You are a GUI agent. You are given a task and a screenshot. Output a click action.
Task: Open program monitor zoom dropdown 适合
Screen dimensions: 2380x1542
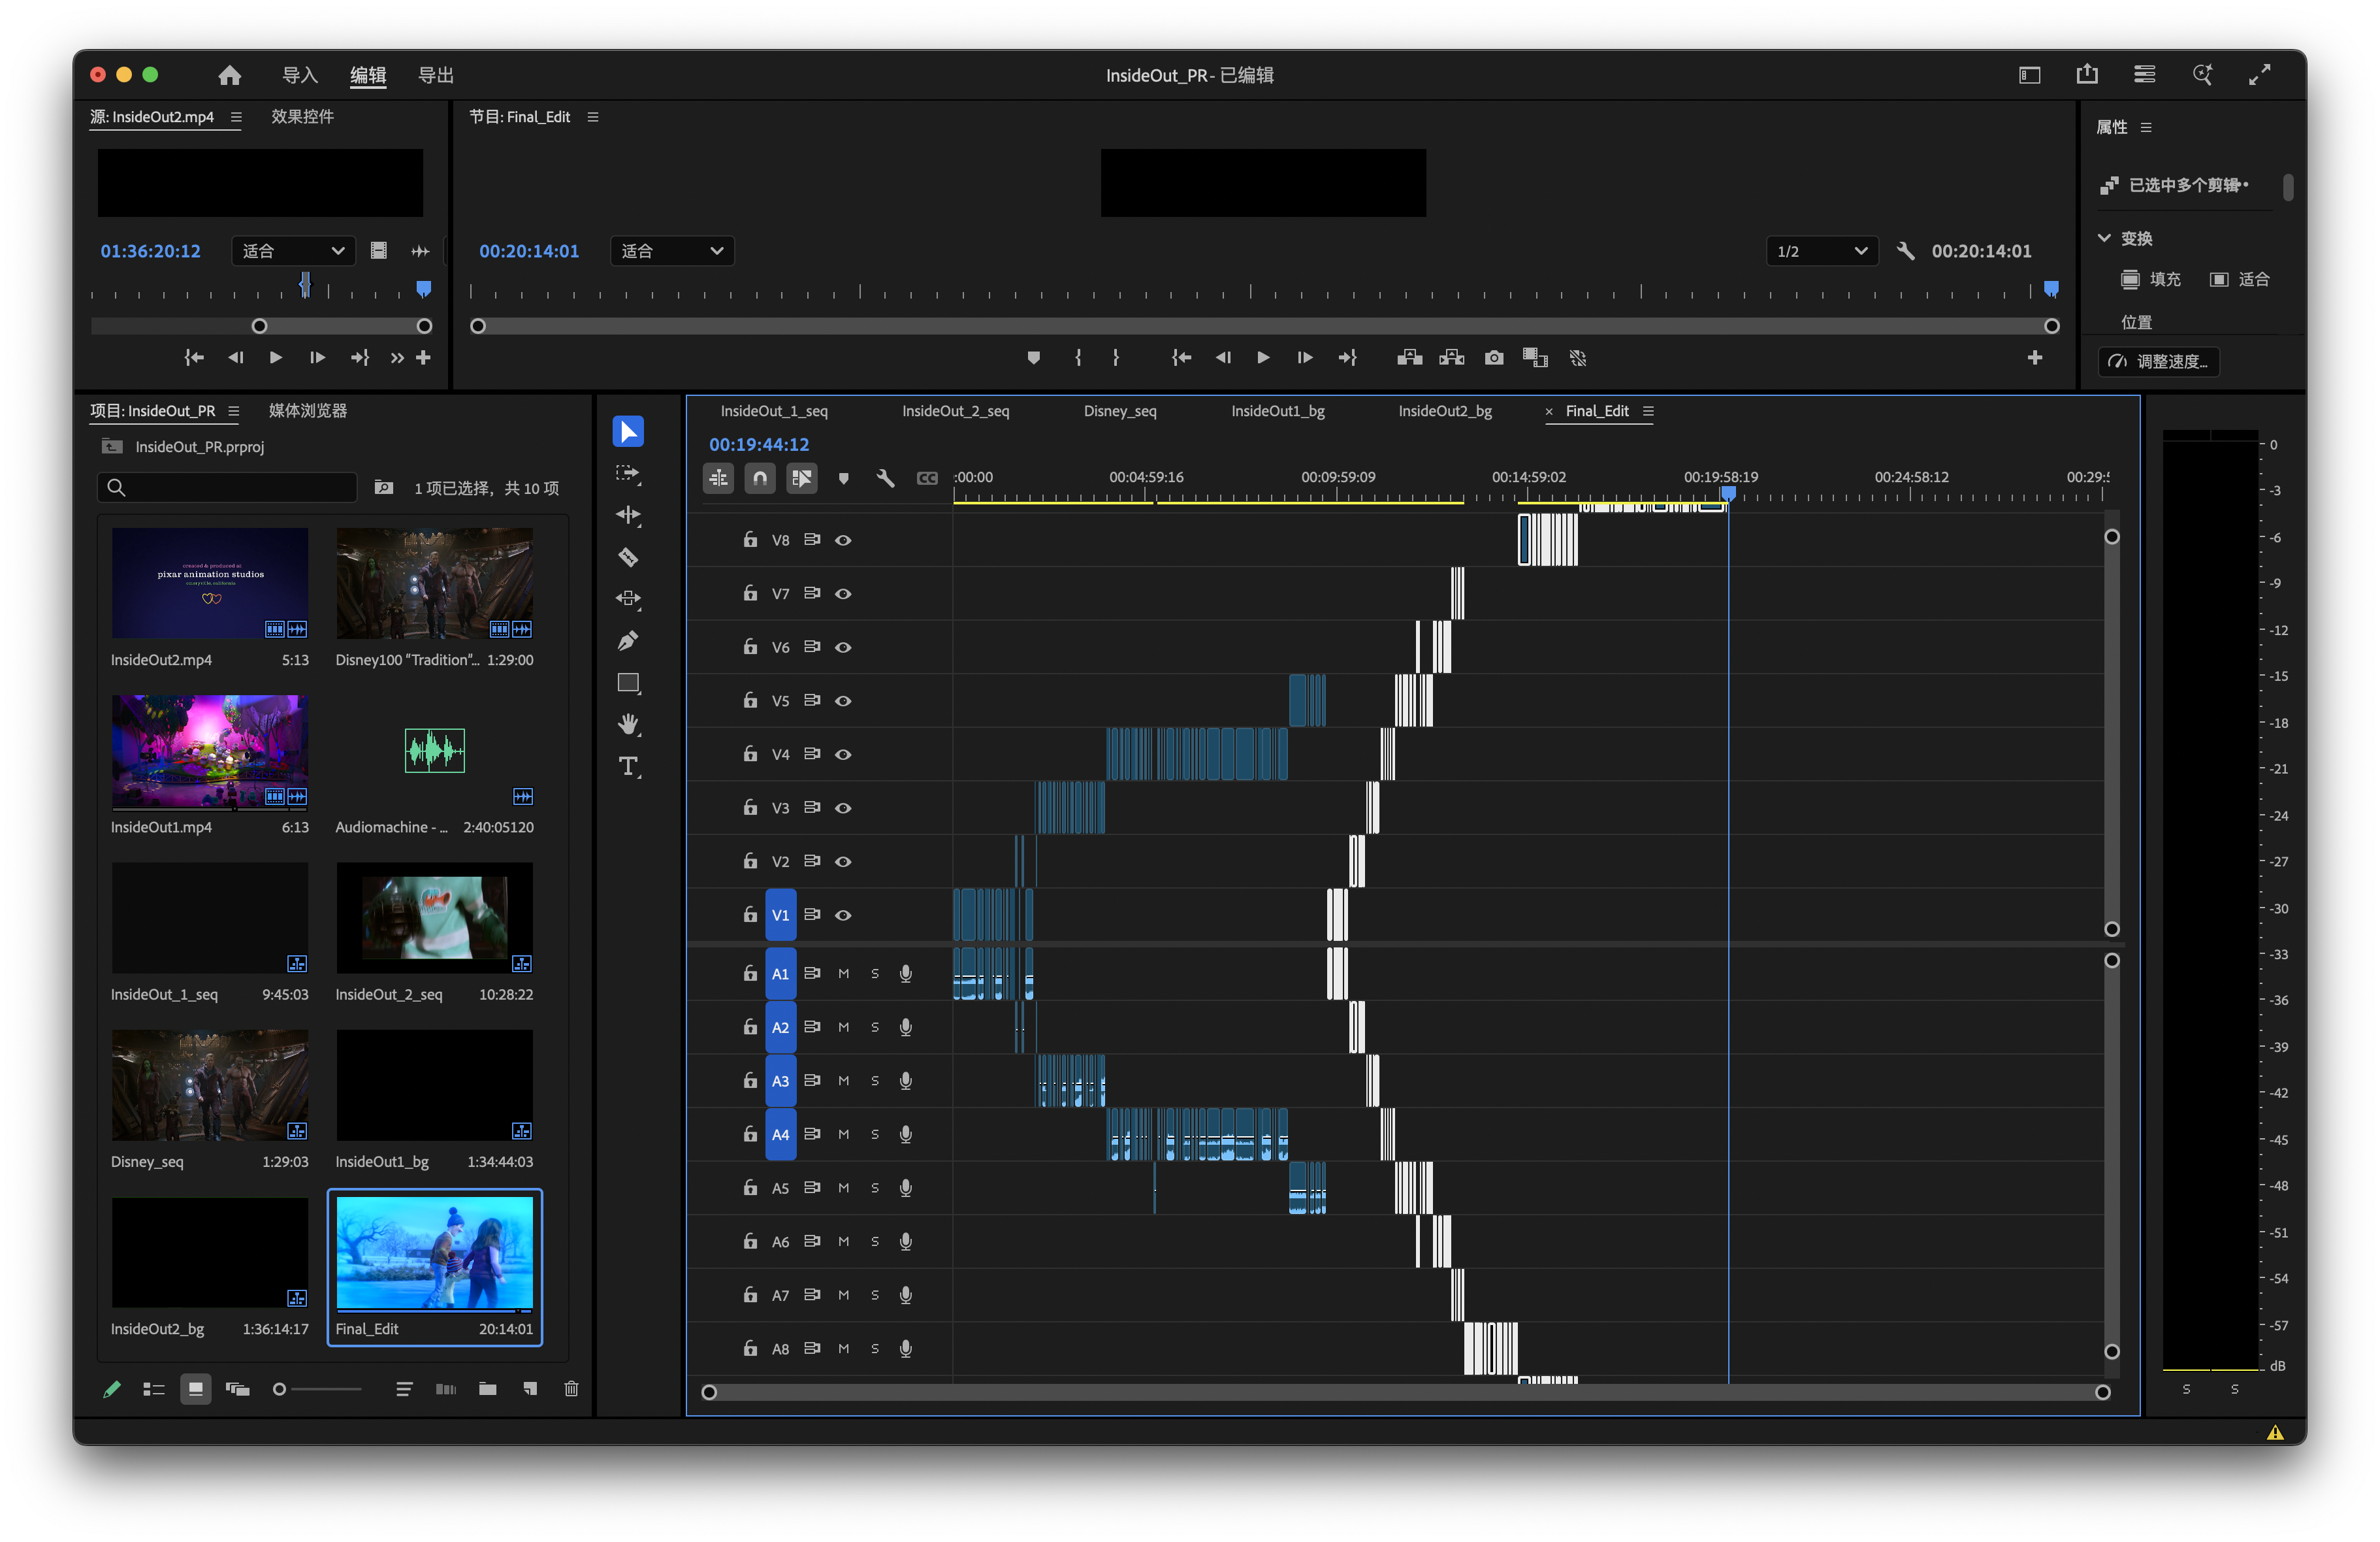[x=672, y=251]
